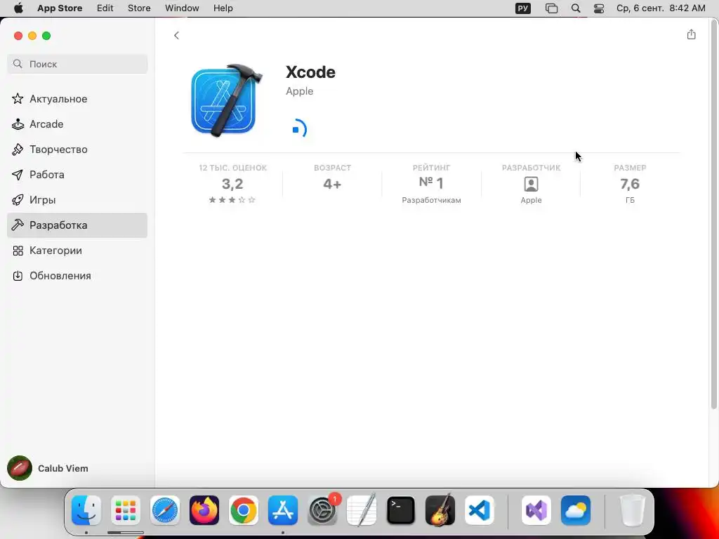Launch Visual Studio Code from the Dock

pyautogui.click(x=479, y=510)
